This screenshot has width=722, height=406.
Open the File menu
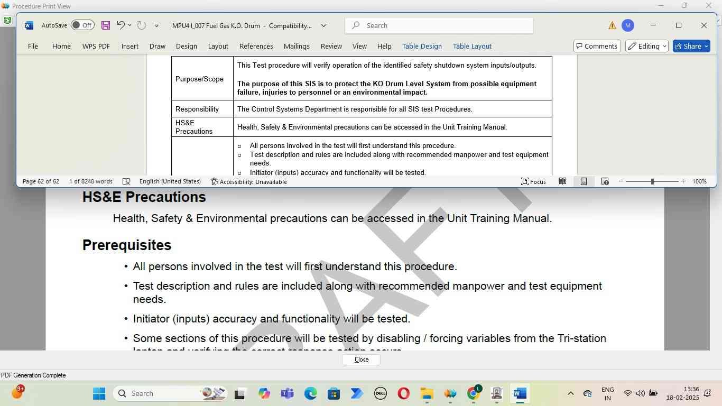pyautogui.click(x=33, y=46)
